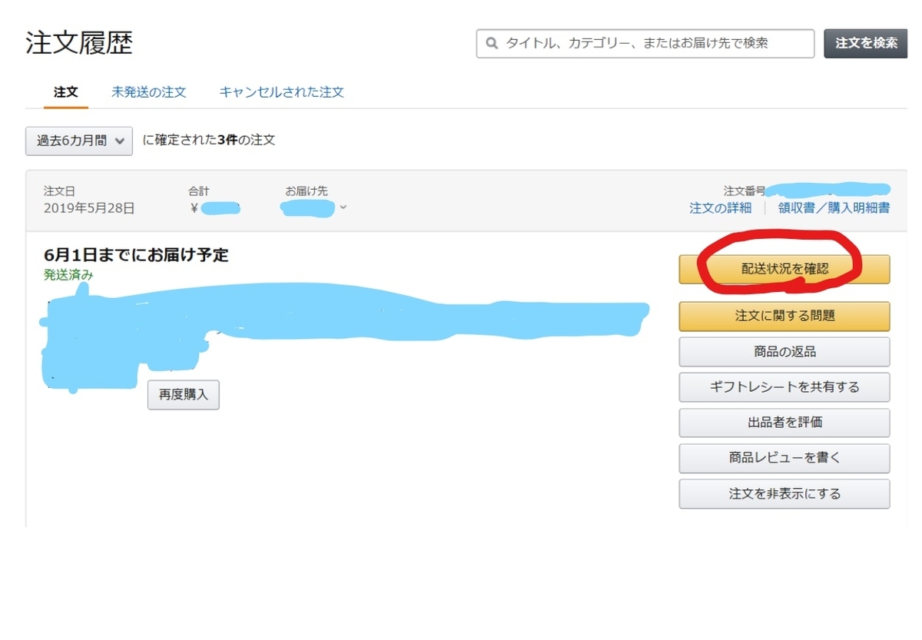Select the 注文 tab
Image resolution: width=922 pixels, height=640 pixels.
point(66,92)
